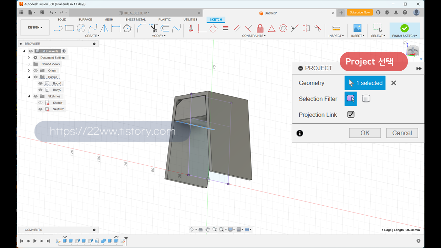
Task: Collapse the Sketches folder
Action: [x=29, y=96]
